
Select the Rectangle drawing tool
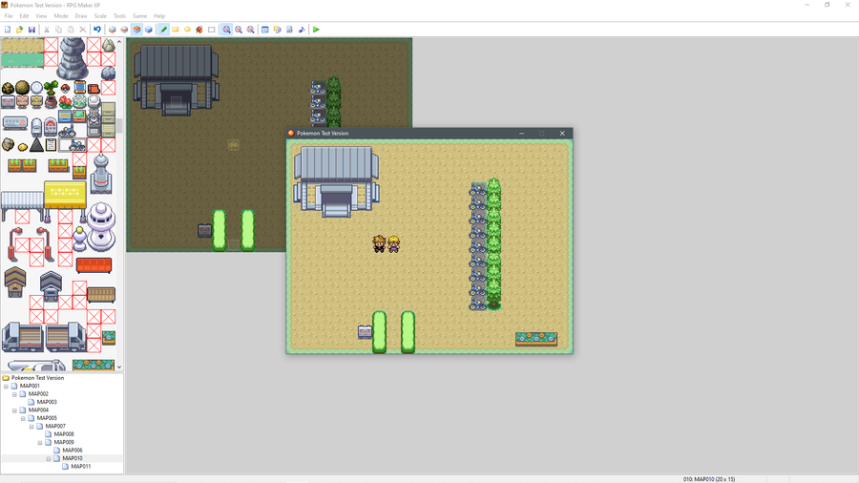tap(176, 30)
